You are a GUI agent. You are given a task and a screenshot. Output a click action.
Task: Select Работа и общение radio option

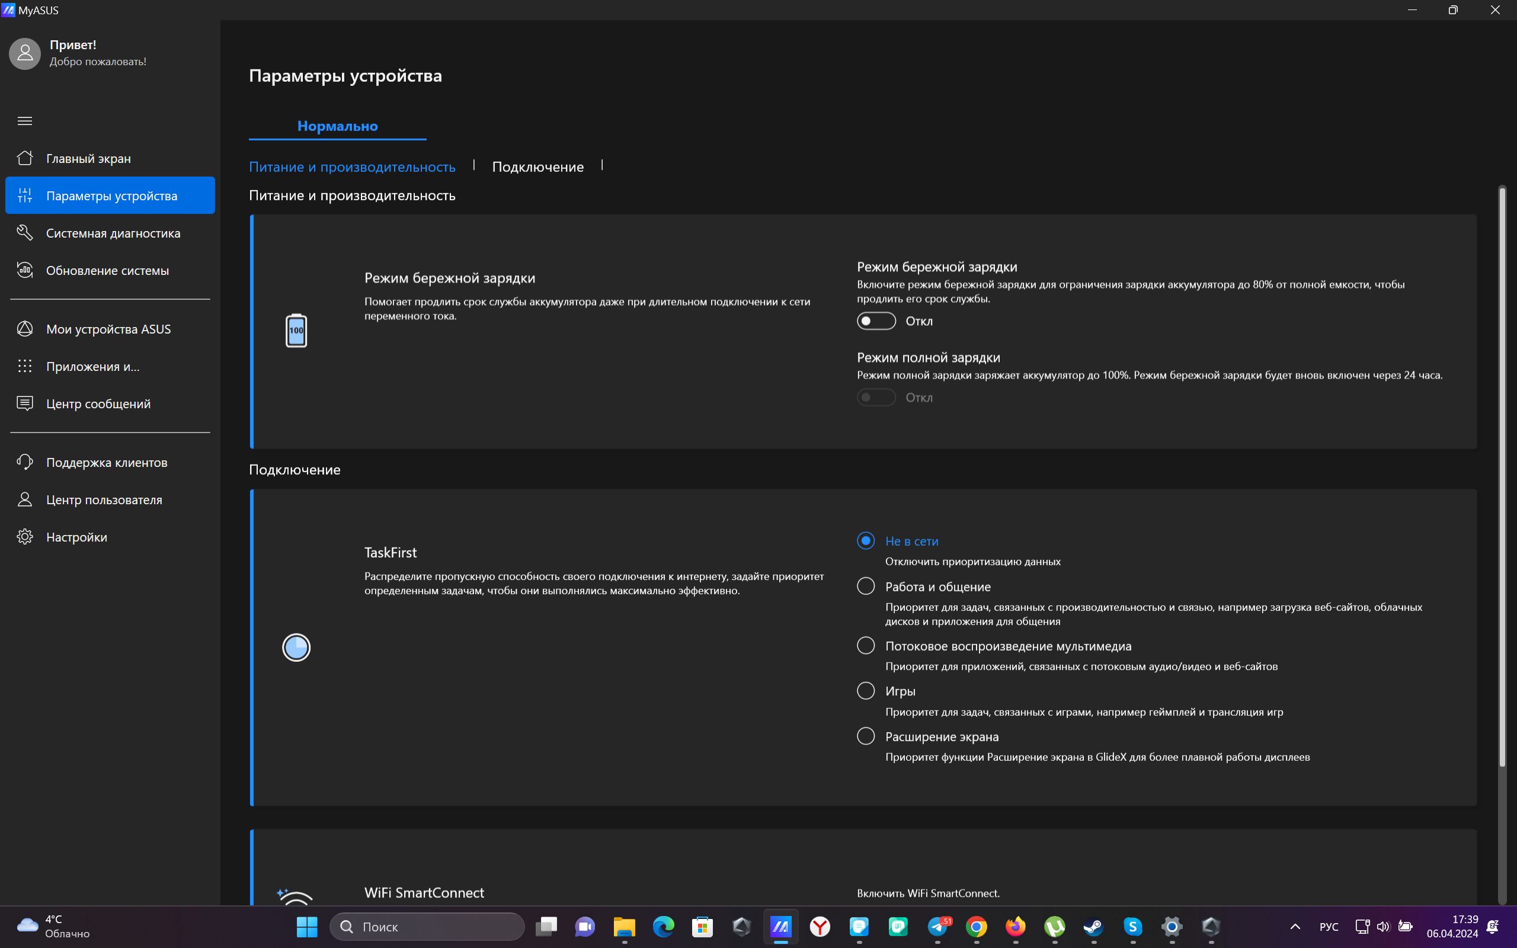point(866,586)
